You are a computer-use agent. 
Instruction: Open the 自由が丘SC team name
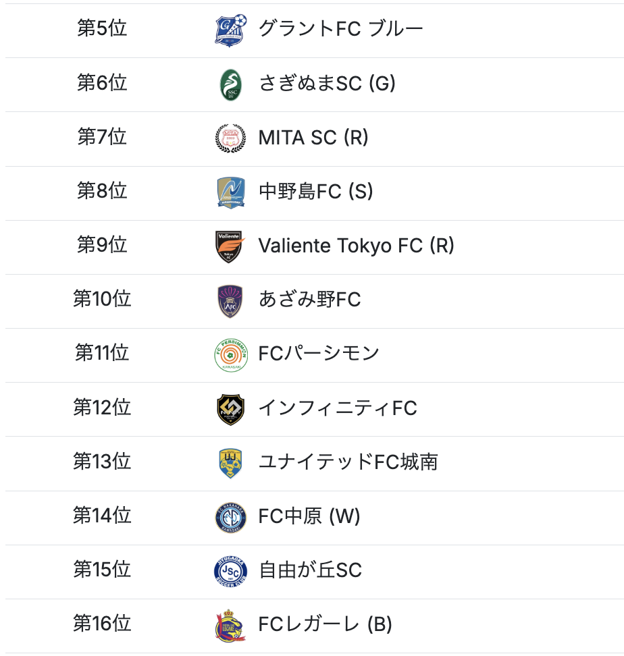click(310, 570)
